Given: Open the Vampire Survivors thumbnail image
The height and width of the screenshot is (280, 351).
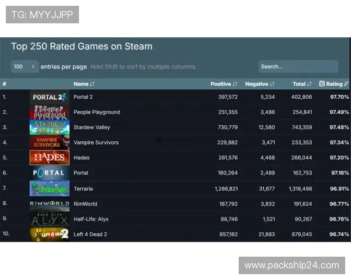Looking at the screenshot, I should point(50,142).
